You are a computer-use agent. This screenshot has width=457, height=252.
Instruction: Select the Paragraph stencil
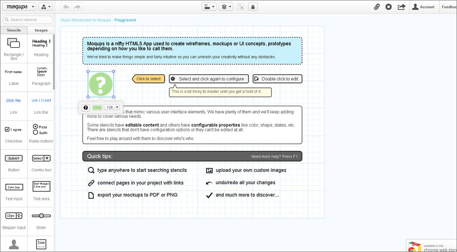pyautogui.click(x=41, y=77)
